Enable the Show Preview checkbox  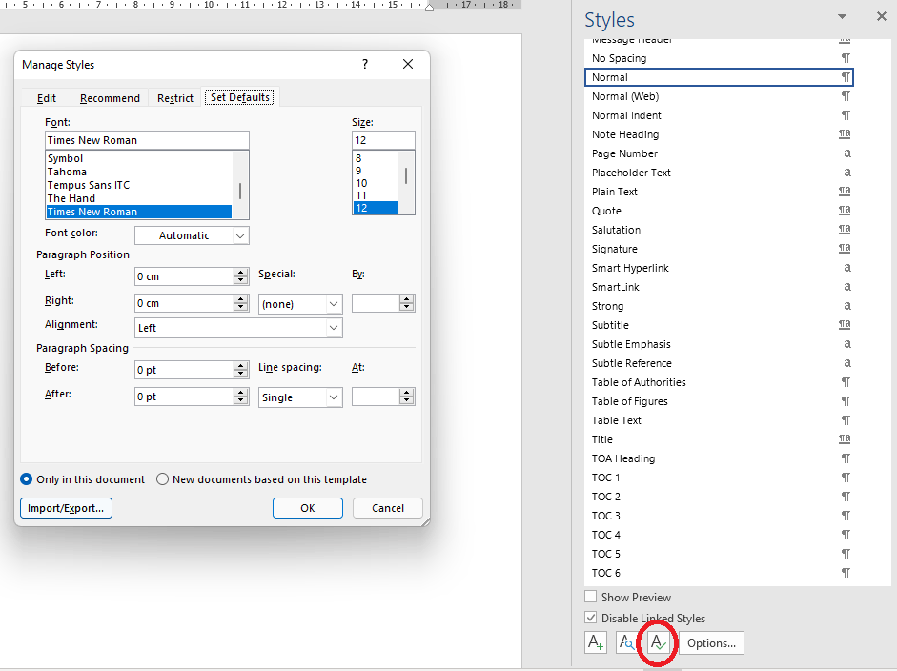[x=591, y=597]
